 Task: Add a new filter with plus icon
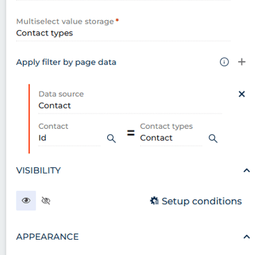pyautogui.click(x=242, y=62)
